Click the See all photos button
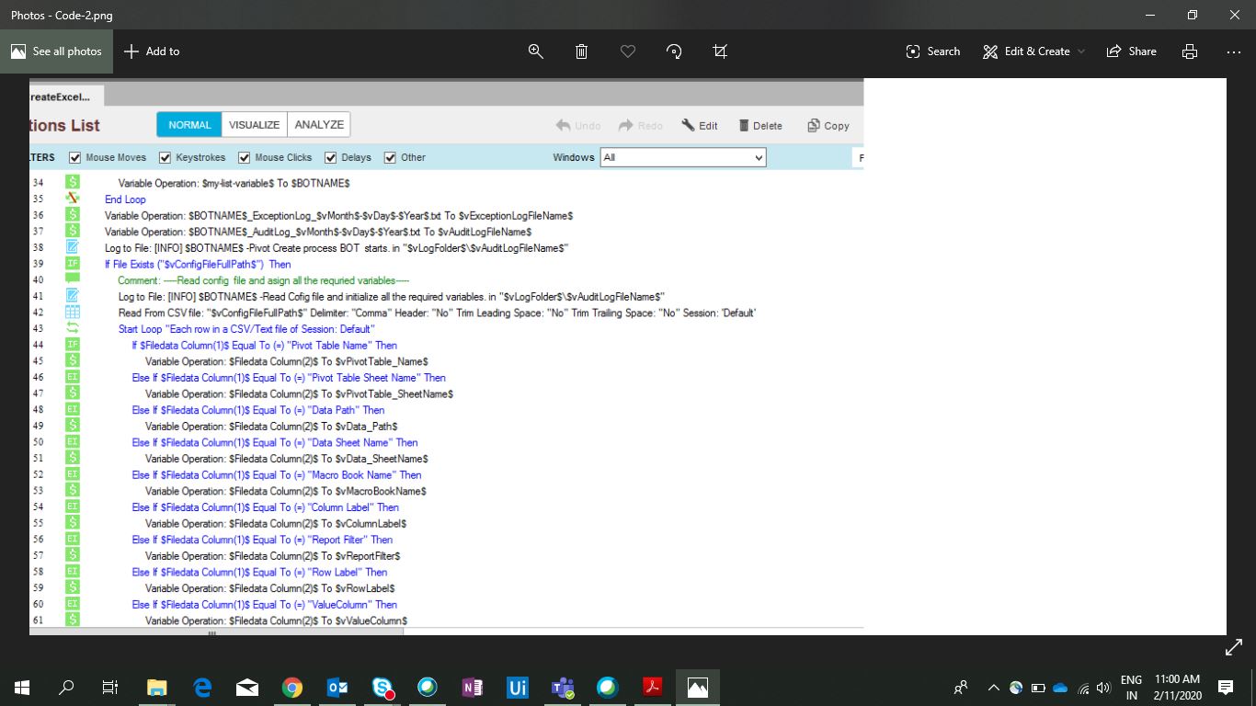Image resolution: width=1256 pixels, height=706 pixels. 57,51
